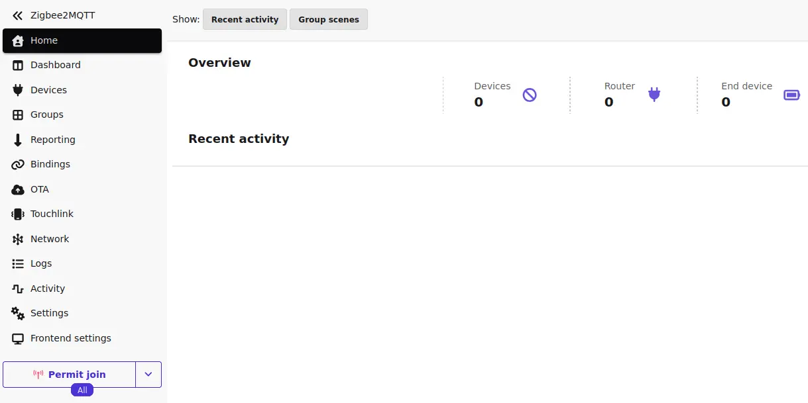The height and width of the screenshot is (403, 808).
Task: Click the Reporting down-arrow icon
Action: [x=18, y=140]
